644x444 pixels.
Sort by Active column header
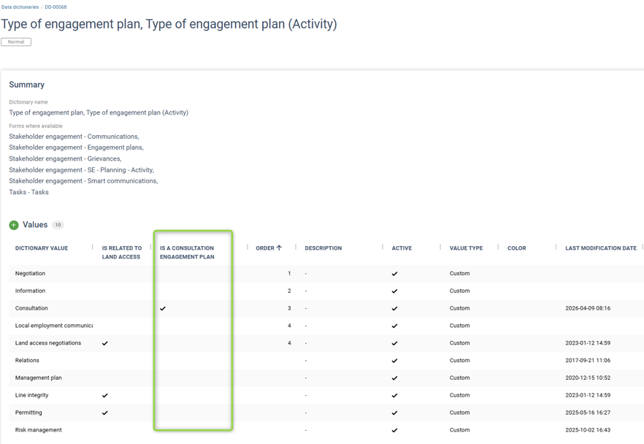pyautogui.click(x=402, y=248)
